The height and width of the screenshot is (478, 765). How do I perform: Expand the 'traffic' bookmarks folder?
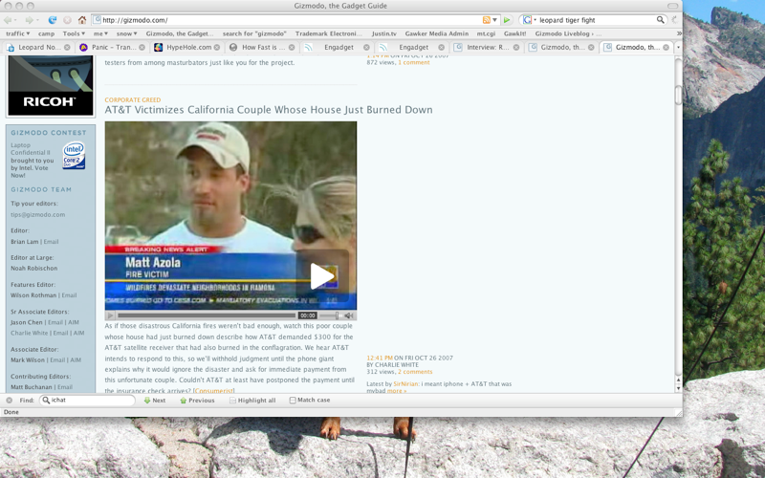(17, 33)
